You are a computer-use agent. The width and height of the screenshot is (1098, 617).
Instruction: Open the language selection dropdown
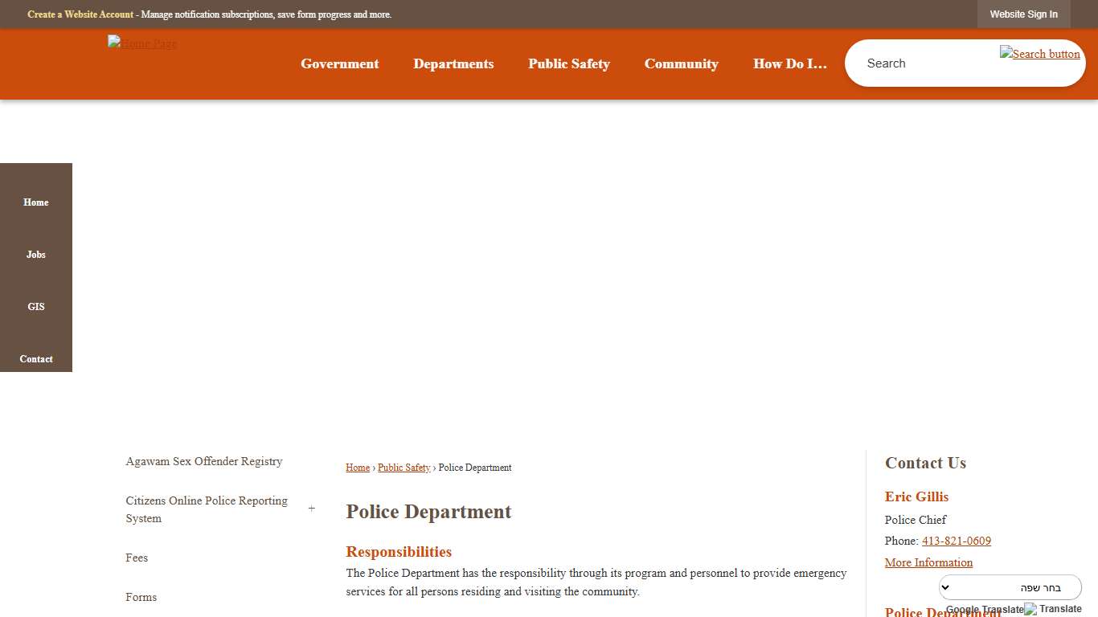click(1010, 586)
